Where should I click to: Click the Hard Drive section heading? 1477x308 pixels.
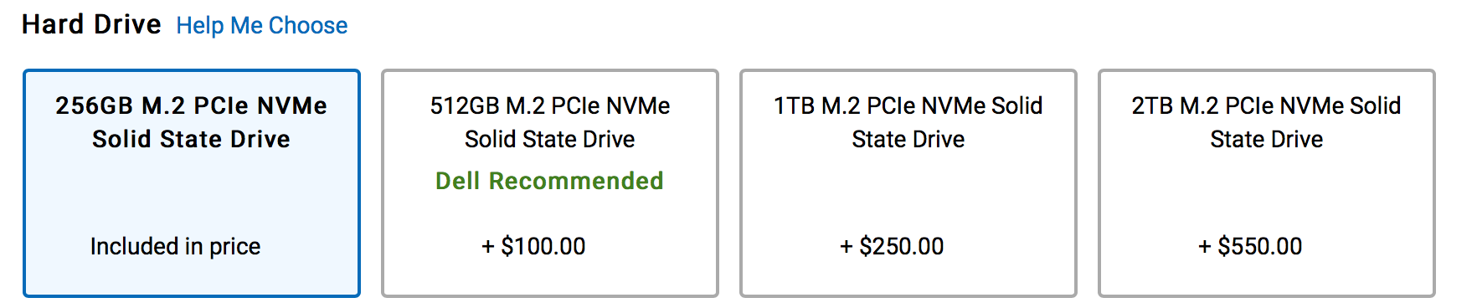pos(91,24)
